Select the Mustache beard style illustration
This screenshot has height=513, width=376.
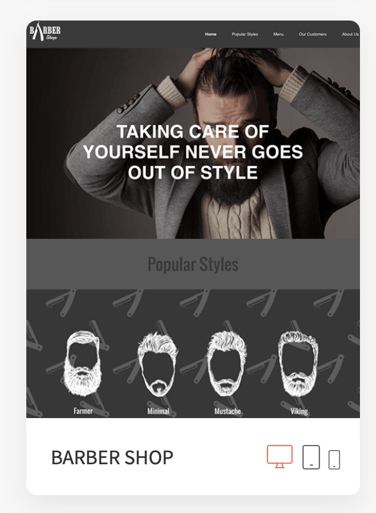point(226,363)
